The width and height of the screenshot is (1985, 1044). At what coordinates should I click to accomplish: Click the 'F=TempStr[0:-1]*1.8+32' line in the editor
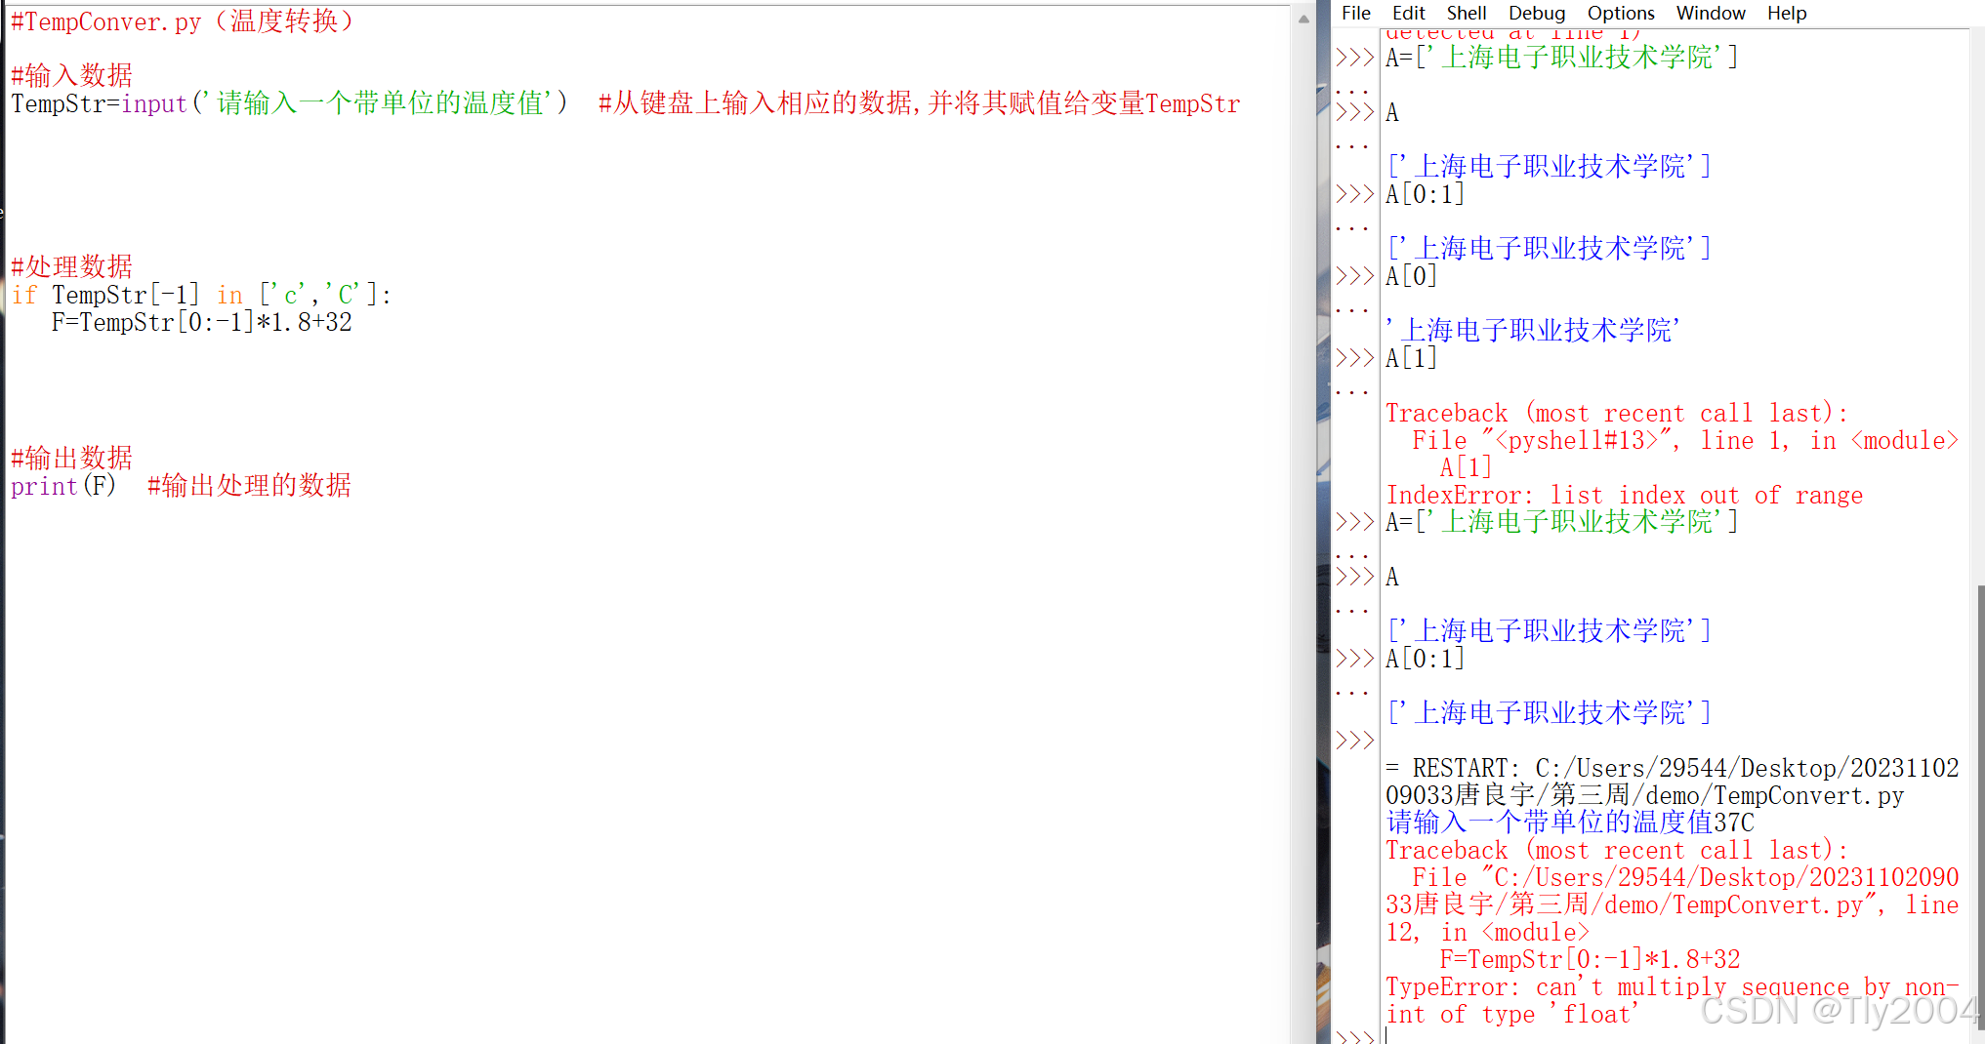[201, 321]
